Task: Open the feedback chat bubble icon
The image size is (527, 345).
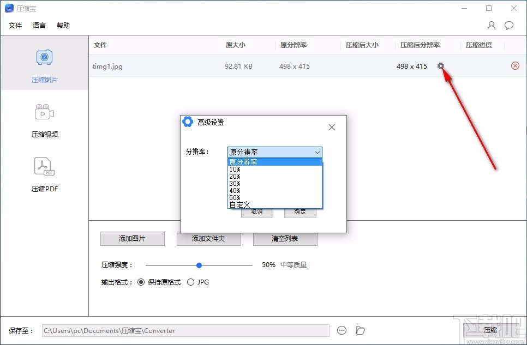Action: [509, 25]
